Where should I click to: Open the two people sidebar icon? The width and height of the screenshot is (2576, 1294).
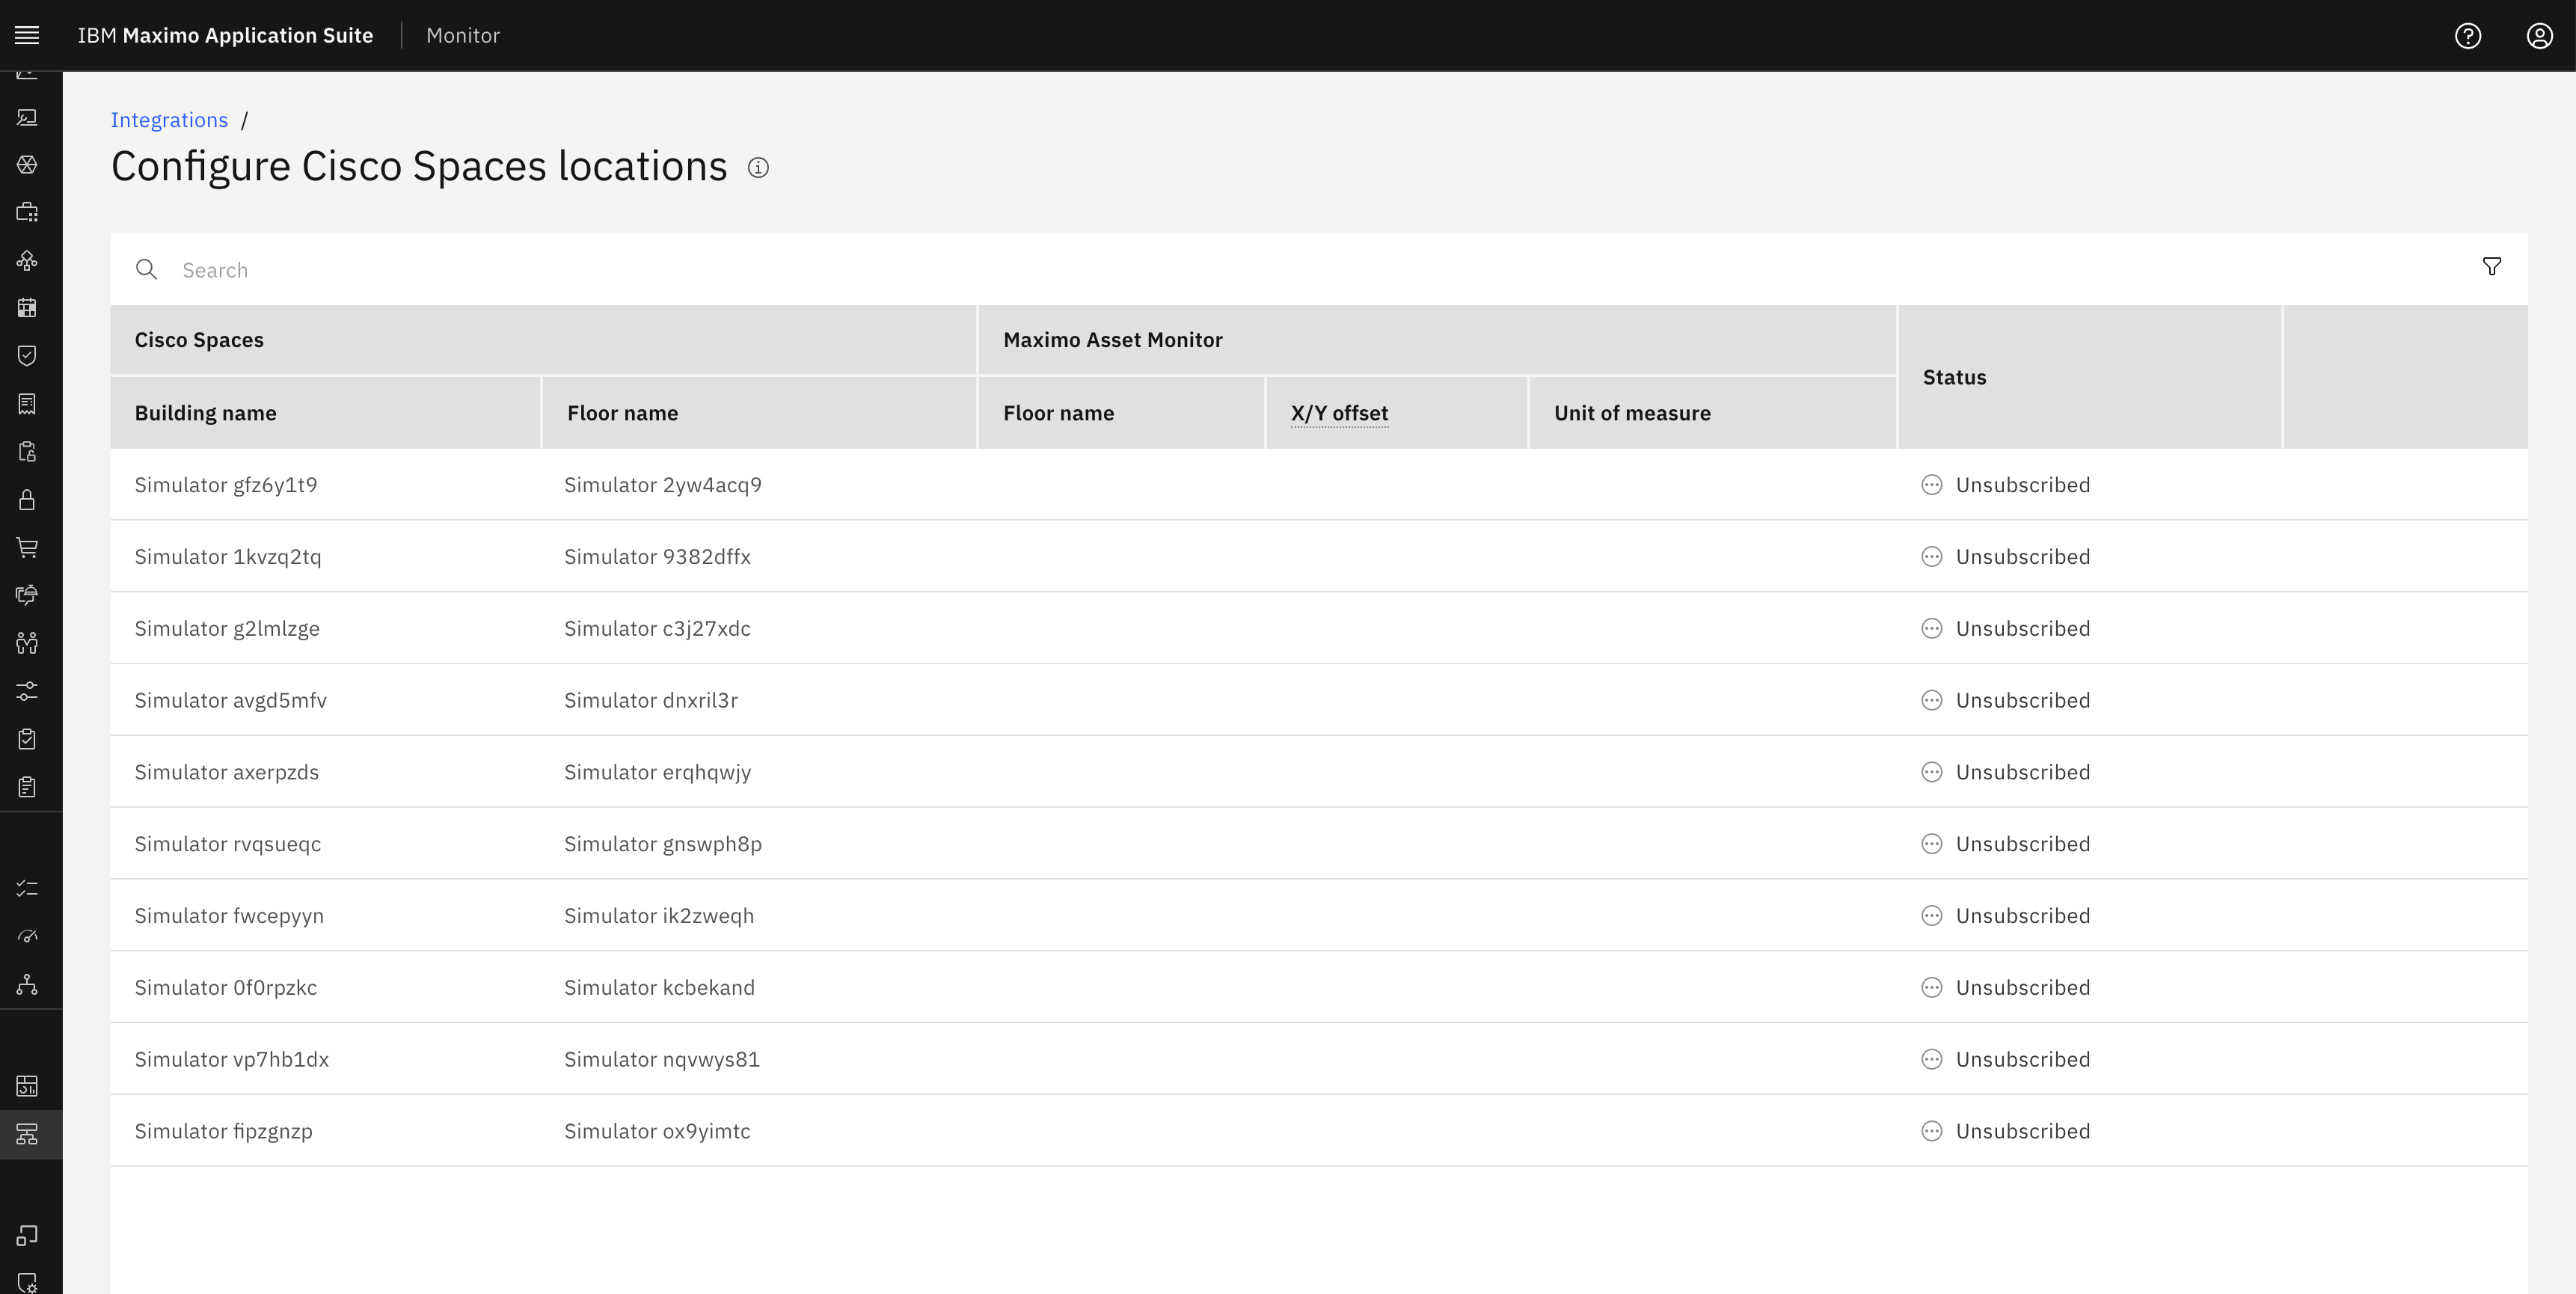click(x=27, y=643)
